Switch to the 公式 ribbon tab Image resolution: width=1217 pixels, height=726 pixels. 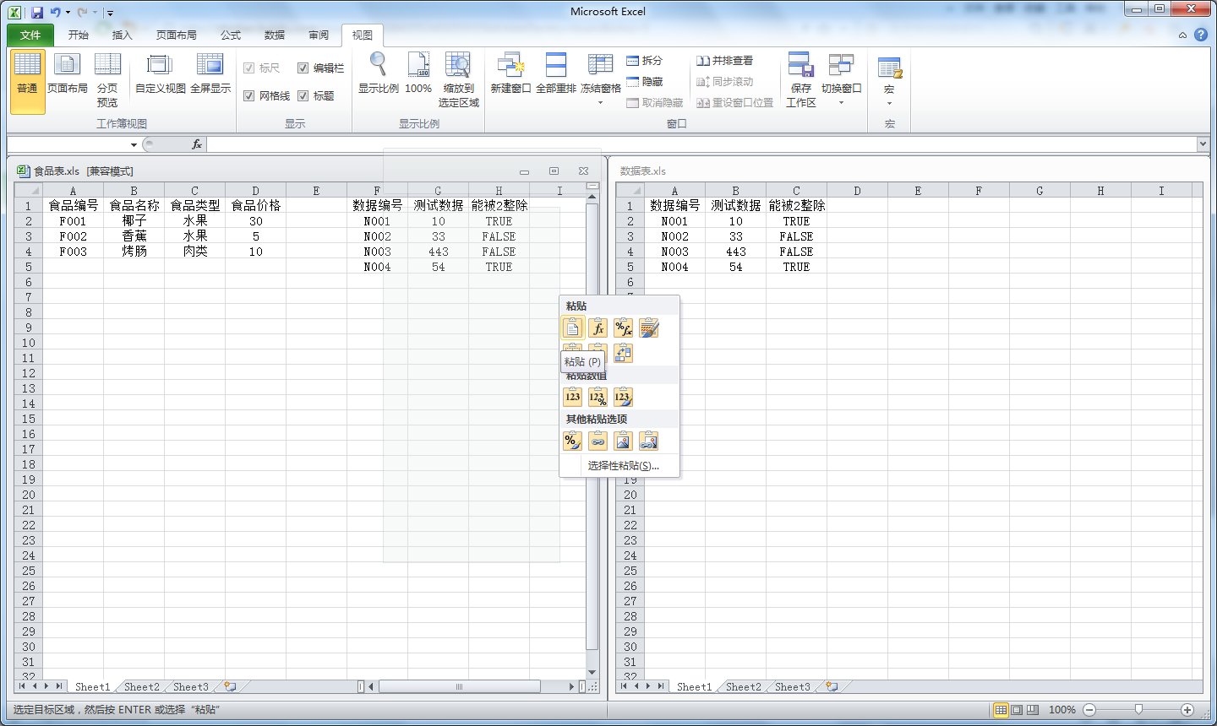tap(230, 35)
